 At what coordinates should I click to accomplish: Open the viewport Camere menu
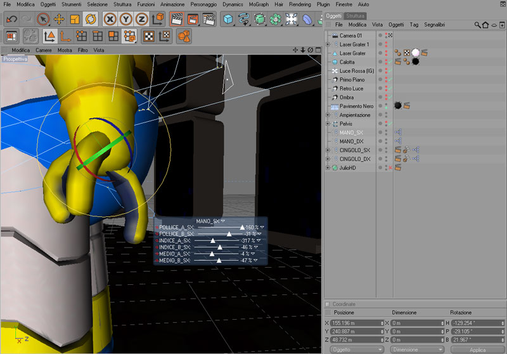(44, 50)
